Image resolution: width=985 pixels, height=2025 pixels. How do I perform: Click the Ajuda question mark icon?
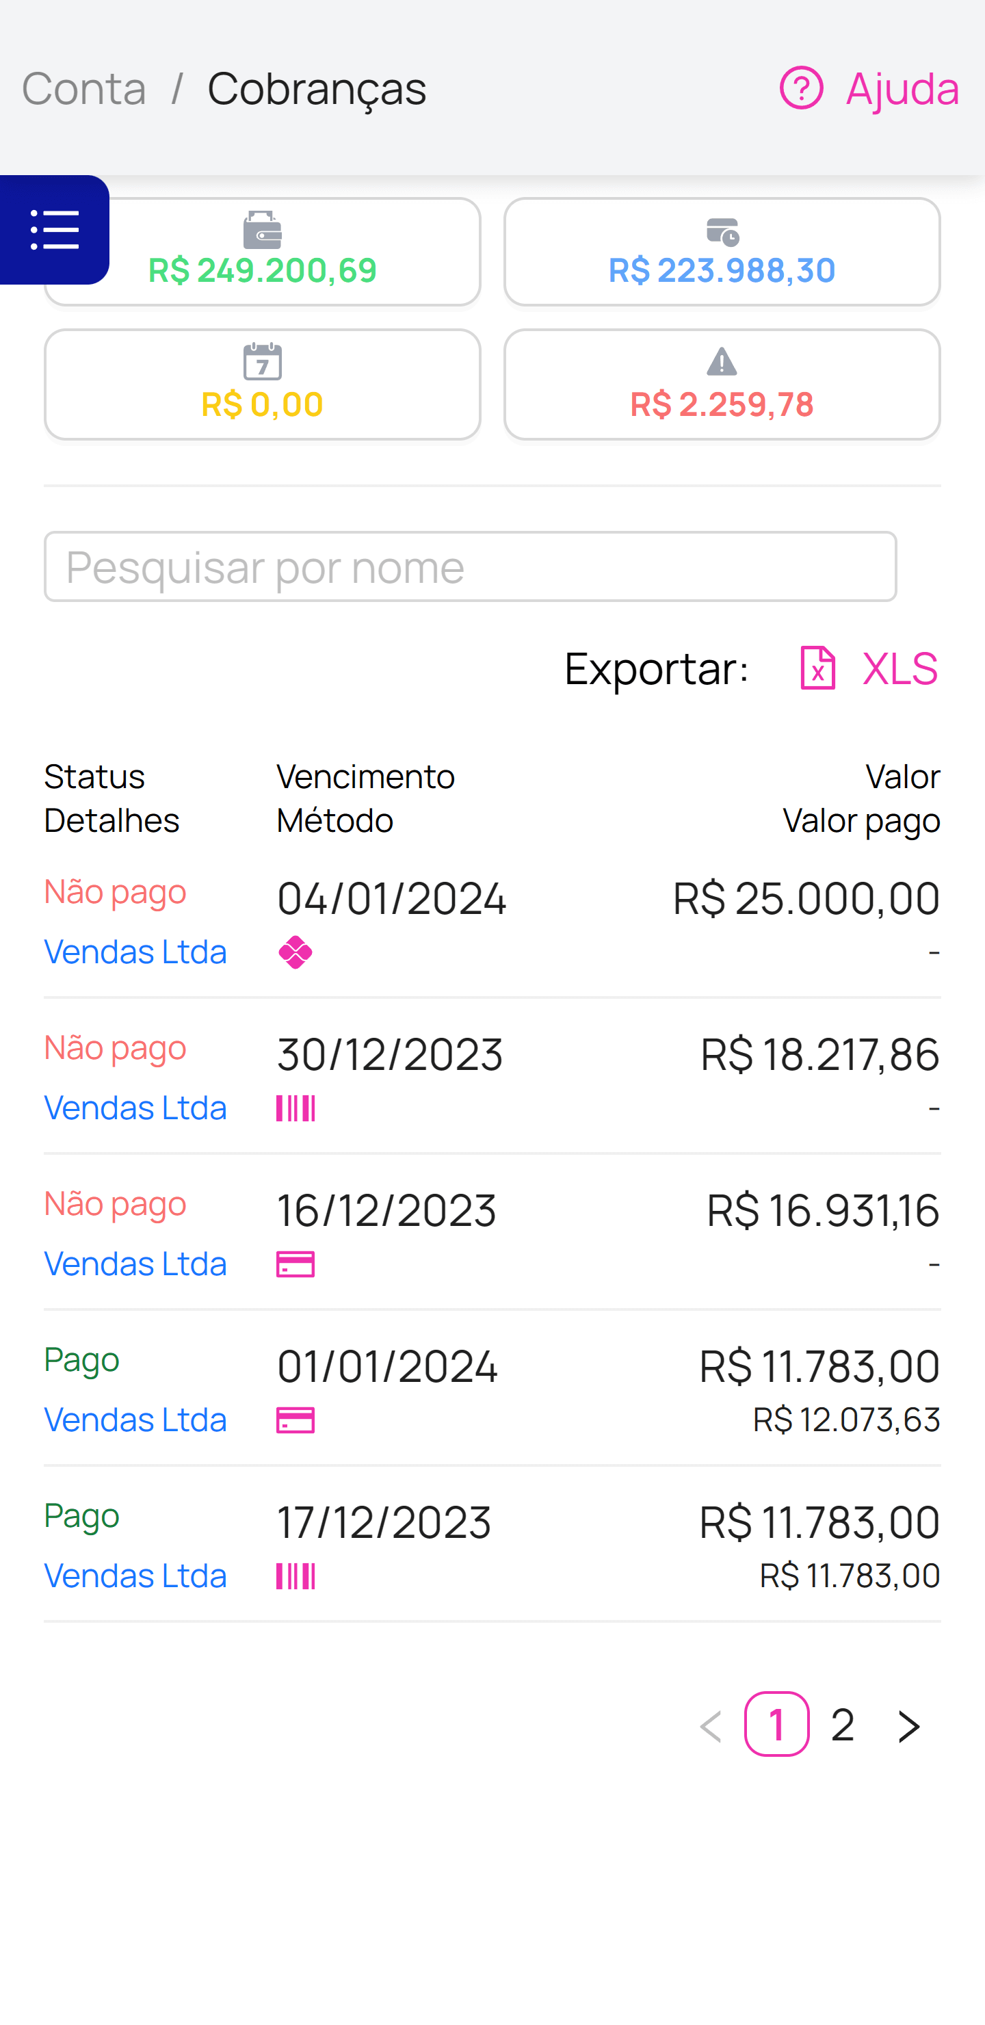800,88
